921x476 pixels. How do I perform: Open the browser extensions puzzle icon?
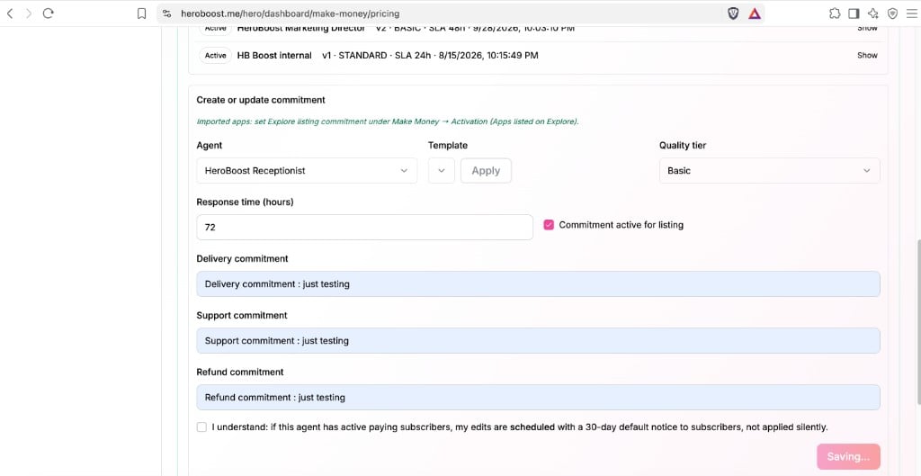[835, 13]
